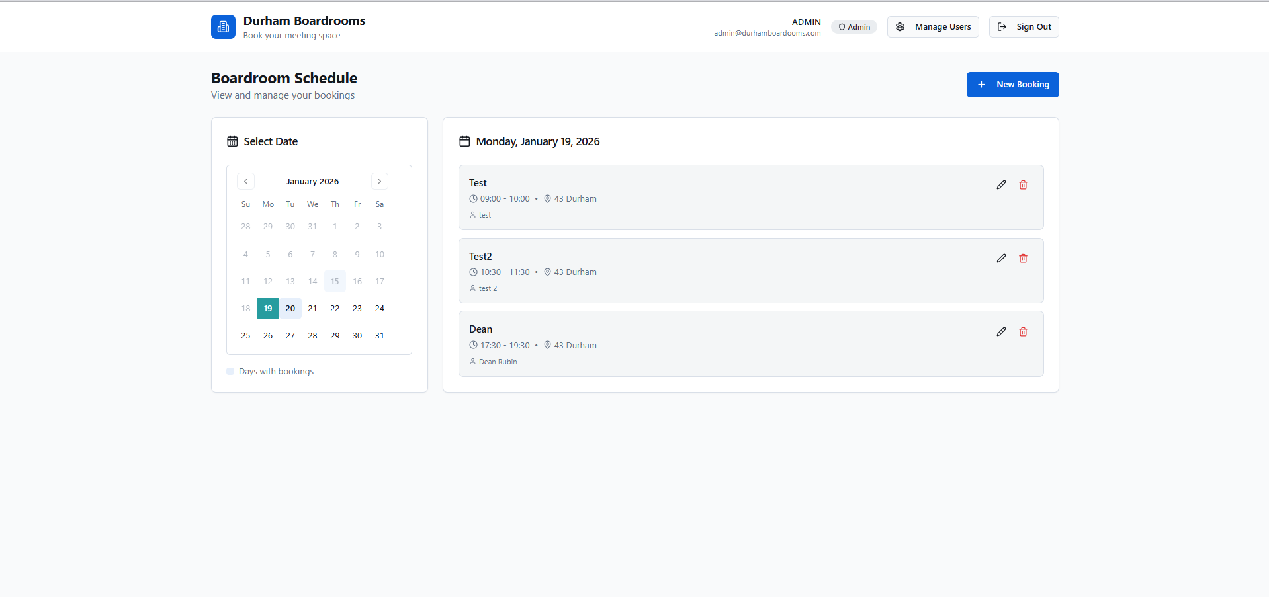Screen dimensions: 1269x597
Task: Select January 22 in the calendar
Action: click(335, 309)
